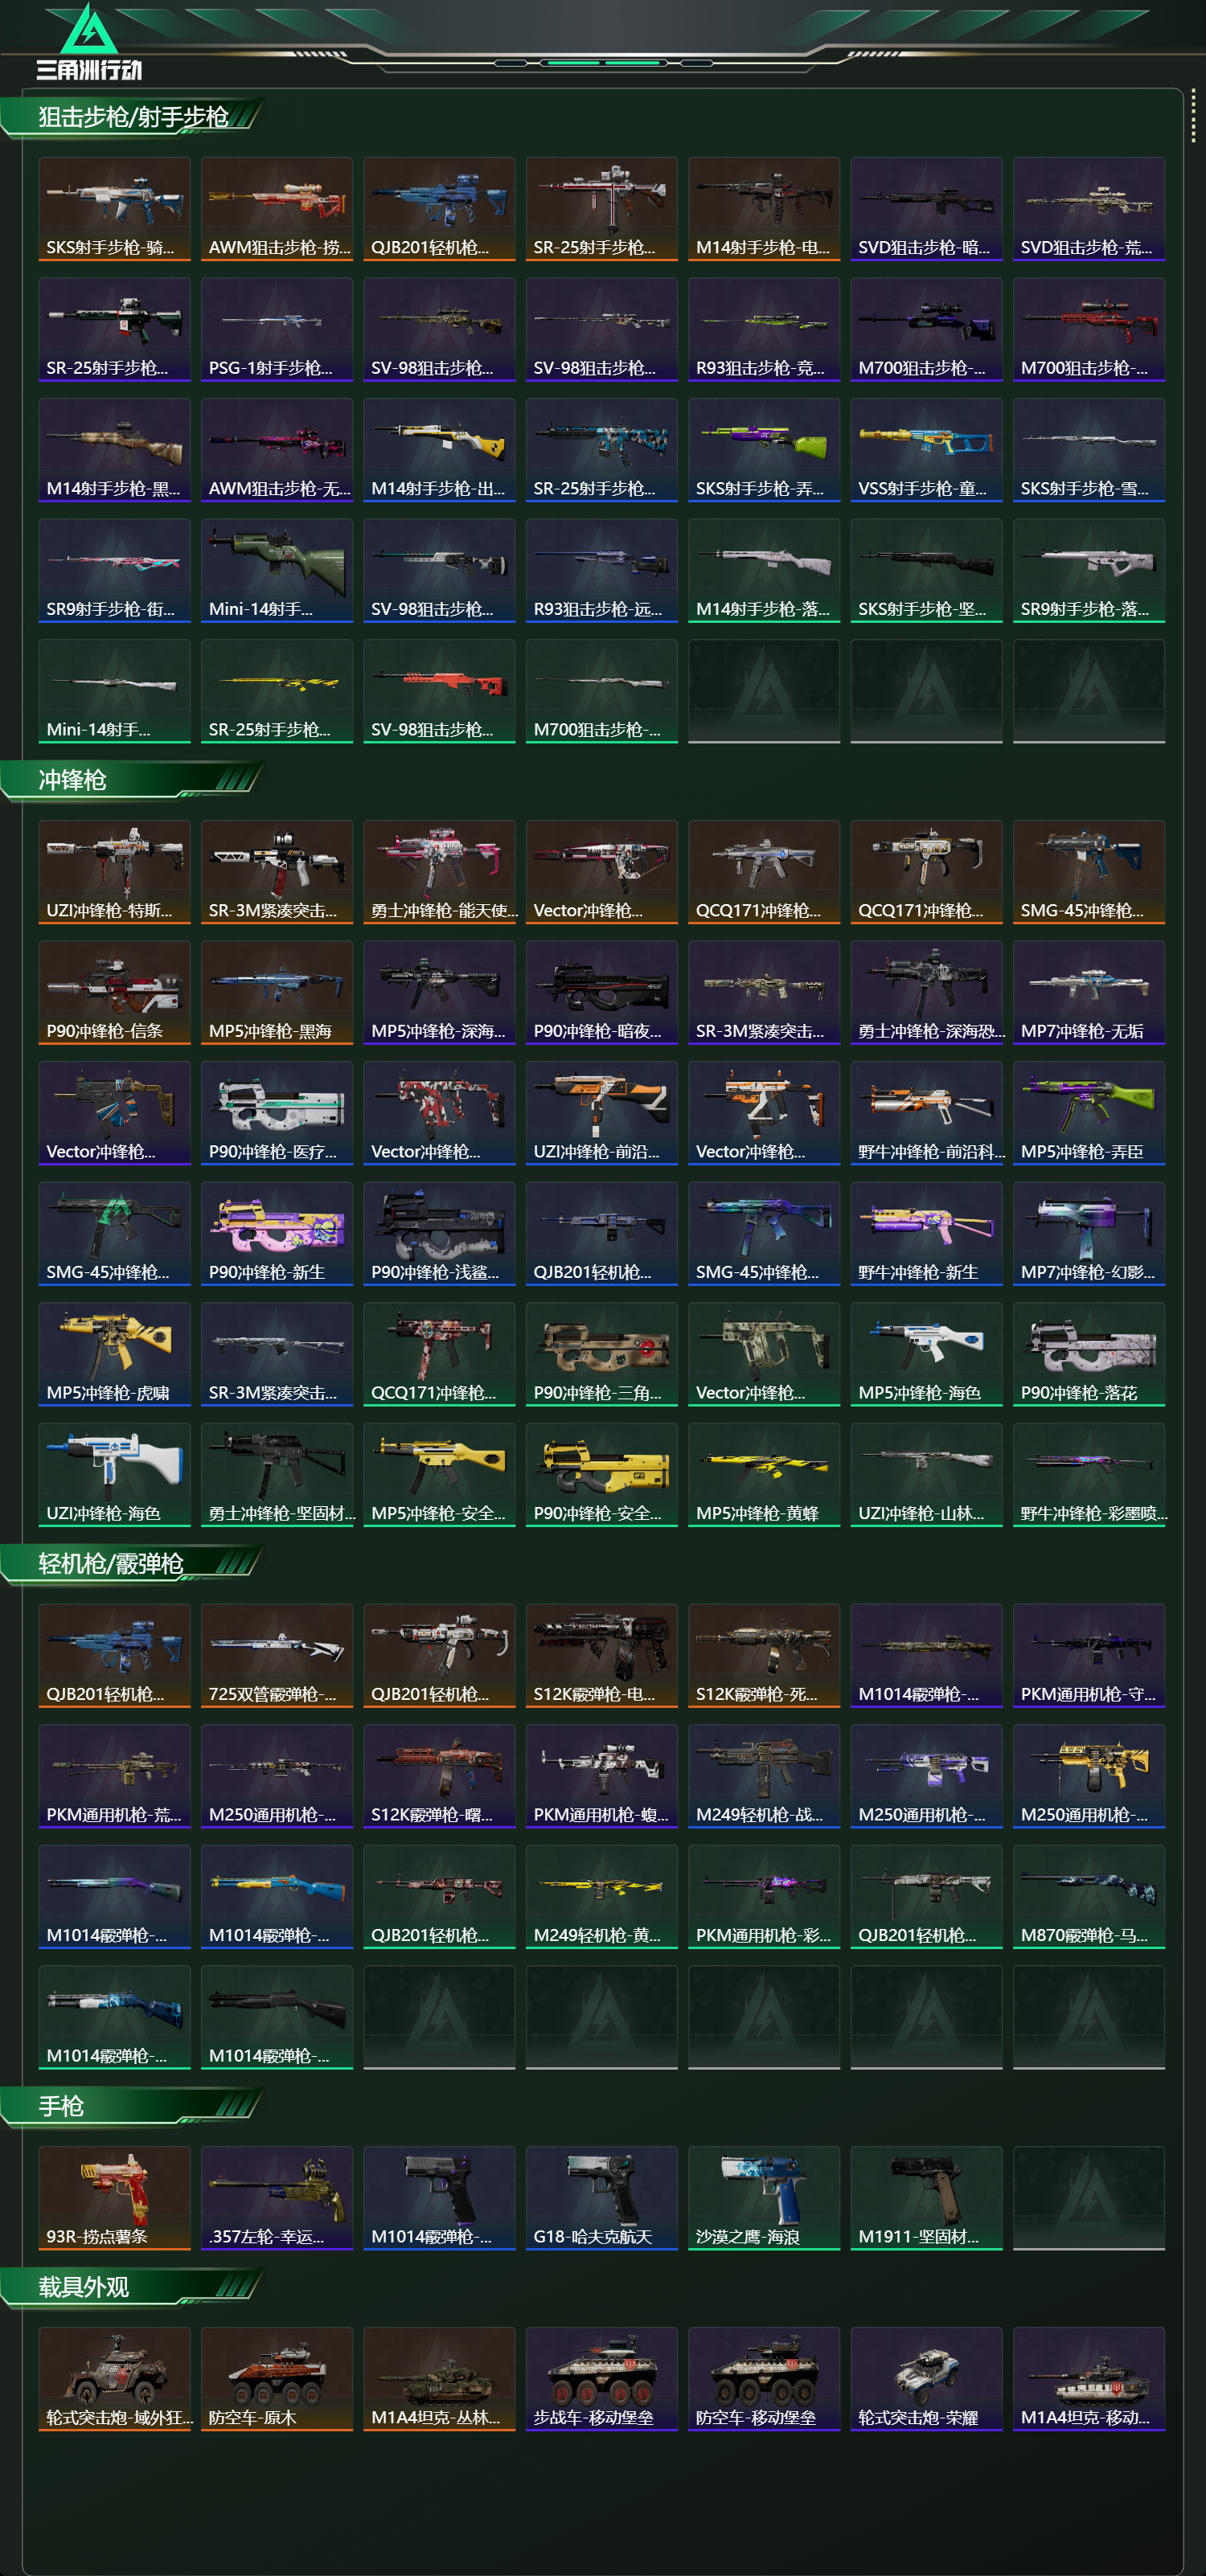The height and width of the screenshot is (2576, 1206).
Task: Choose the MP5冲锋枪-黑海 weapon skin
Action: [x=277, y=992]
